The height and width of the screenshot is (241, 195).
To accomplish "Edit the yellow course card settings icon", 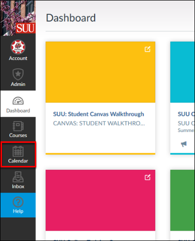I will point(147,49).
